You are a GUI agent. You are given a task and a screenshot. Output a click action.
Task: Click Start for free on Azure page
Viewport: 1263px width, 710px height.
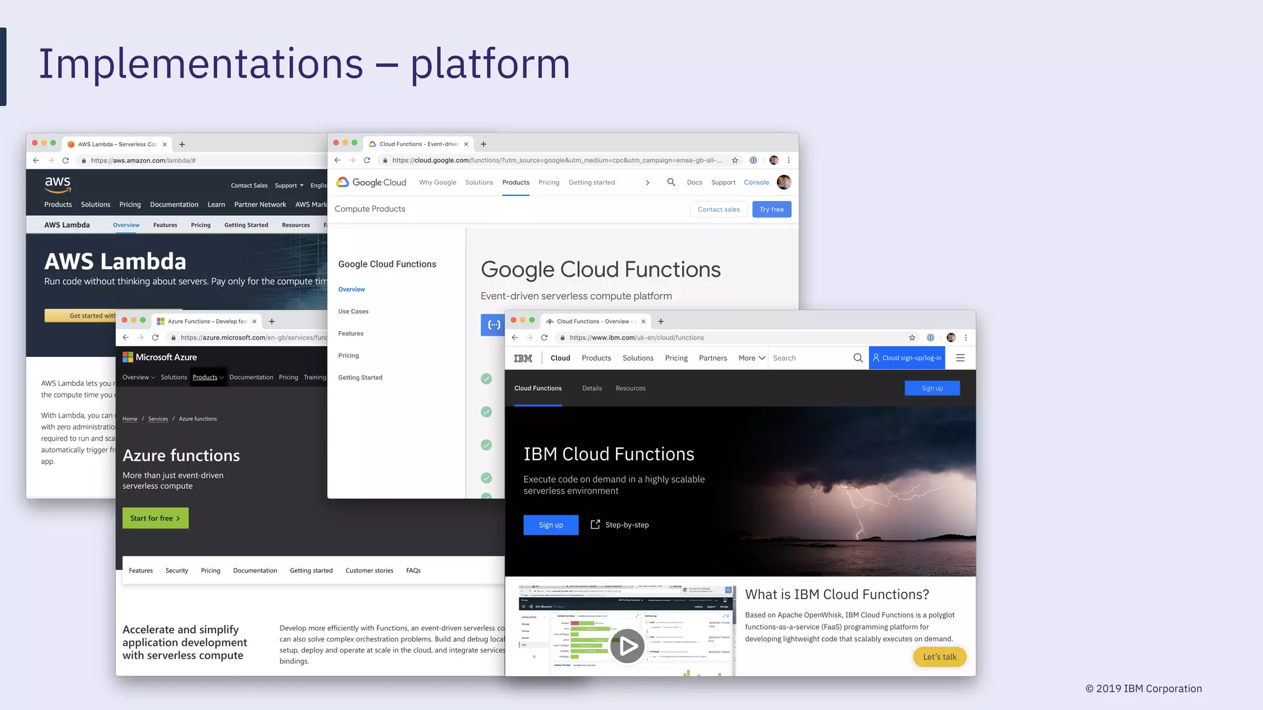pyautogui.click(x=155, y=518)
